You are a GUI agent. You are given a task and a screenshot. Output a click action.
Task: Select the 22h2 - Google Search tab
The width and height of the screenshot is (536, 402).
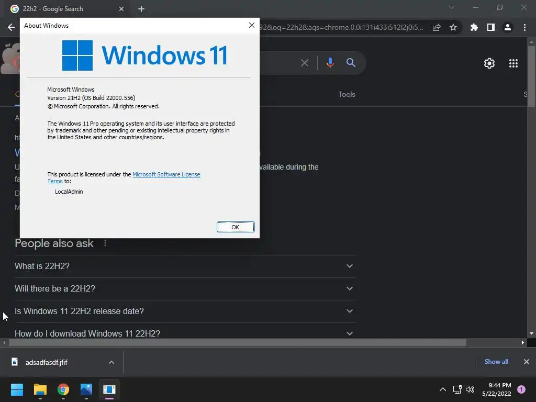65,9
